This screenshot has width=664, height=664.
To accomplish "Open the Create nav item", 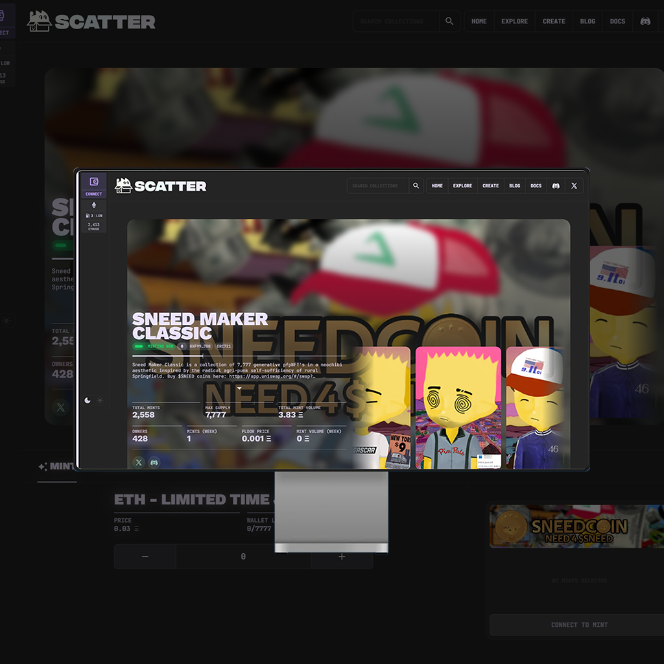I will click(490, 186).
